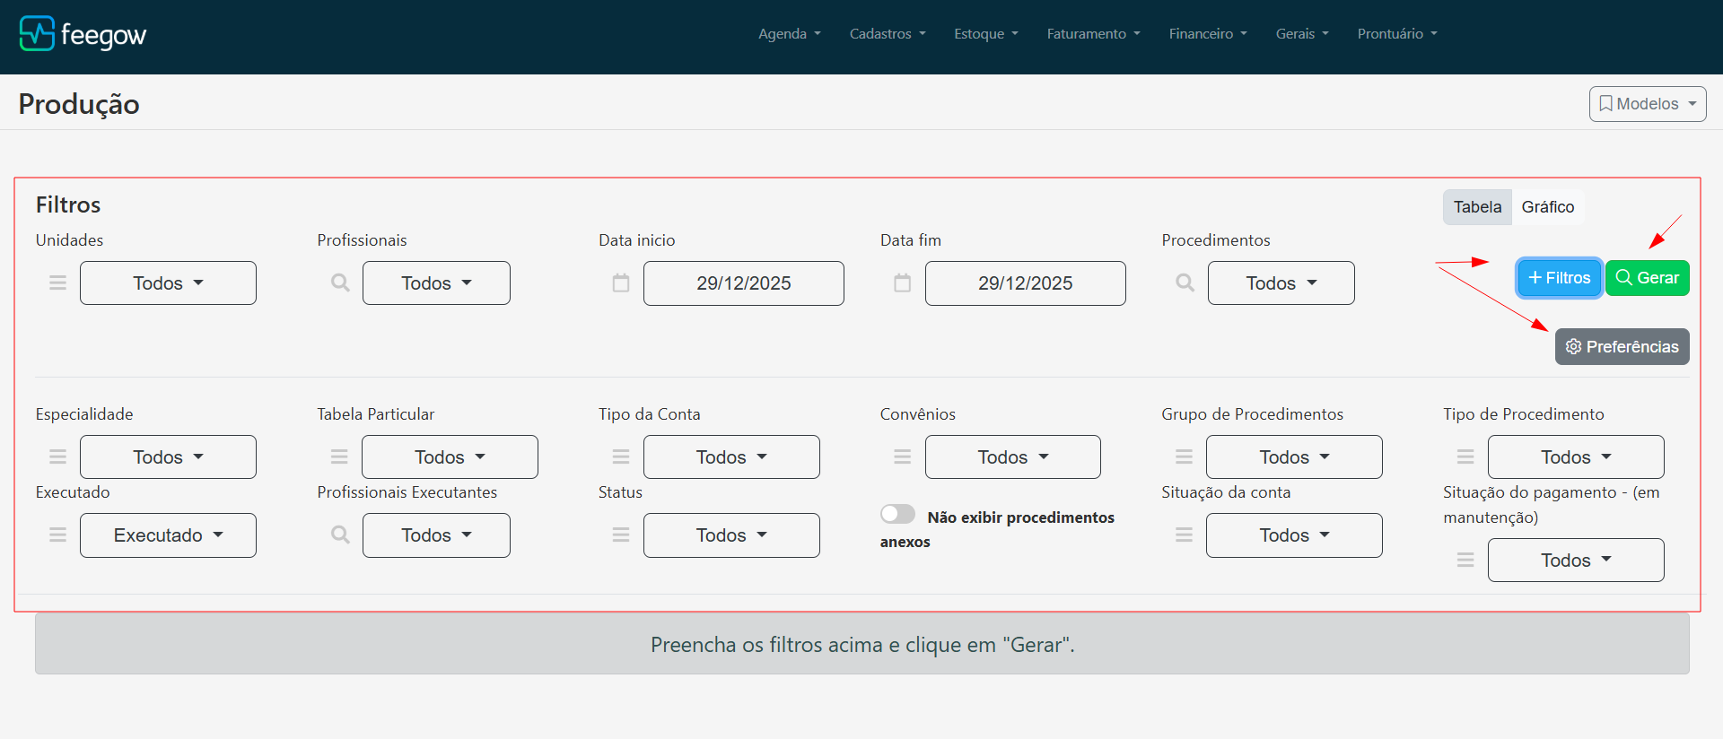Switch to the Tabela tab

click(1477, 206)
